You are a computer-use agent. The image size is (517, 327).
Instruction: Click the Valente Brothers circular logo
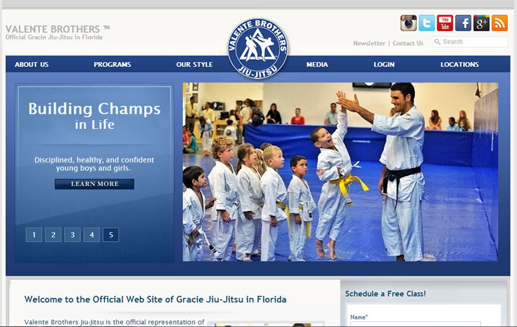[258, 48]
